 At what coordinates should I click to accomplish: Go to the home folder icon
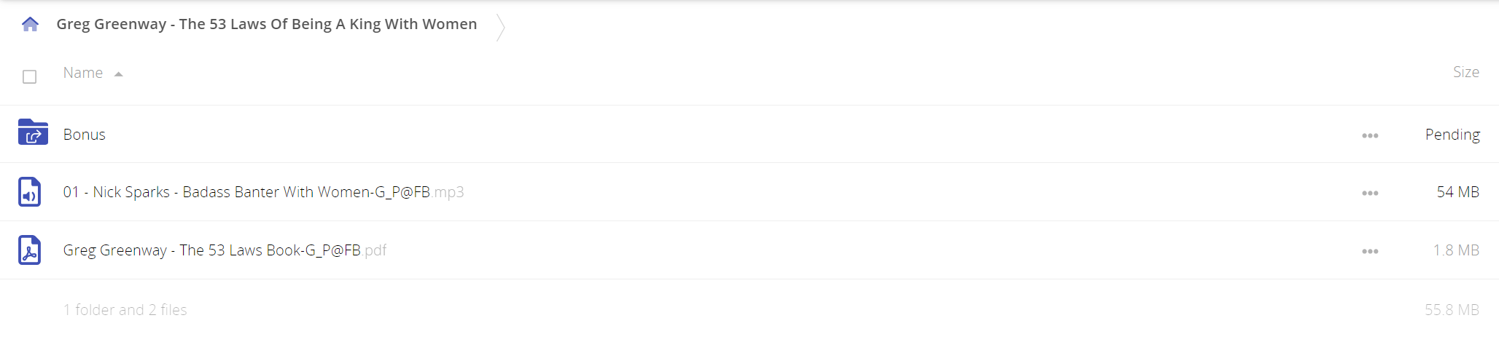click(x=30, y=24)
